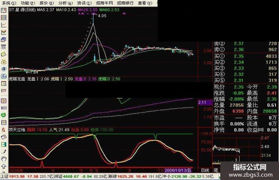Click the 现价 2.35 value
Viewport: 279px width, 180px height.
[239, 87]
